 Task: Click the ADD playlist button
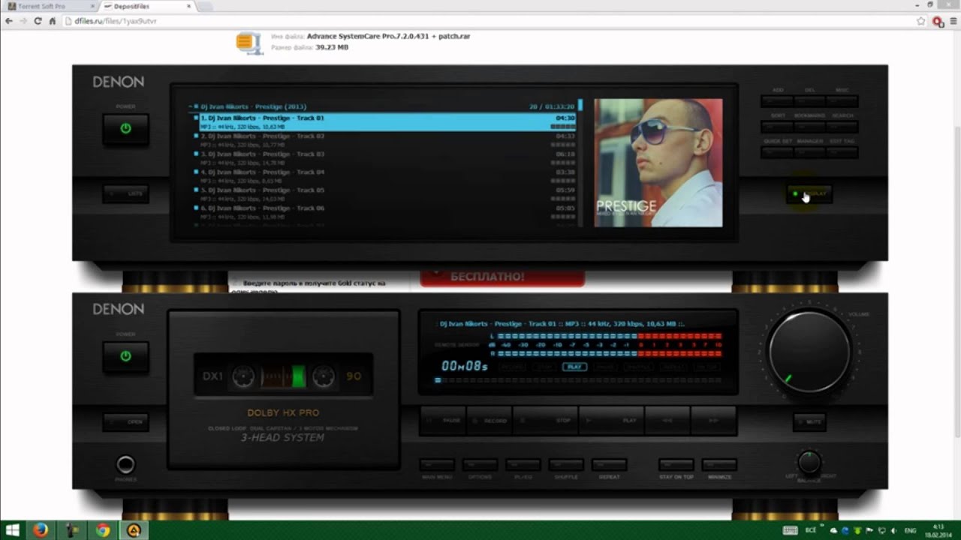point(777,101)
